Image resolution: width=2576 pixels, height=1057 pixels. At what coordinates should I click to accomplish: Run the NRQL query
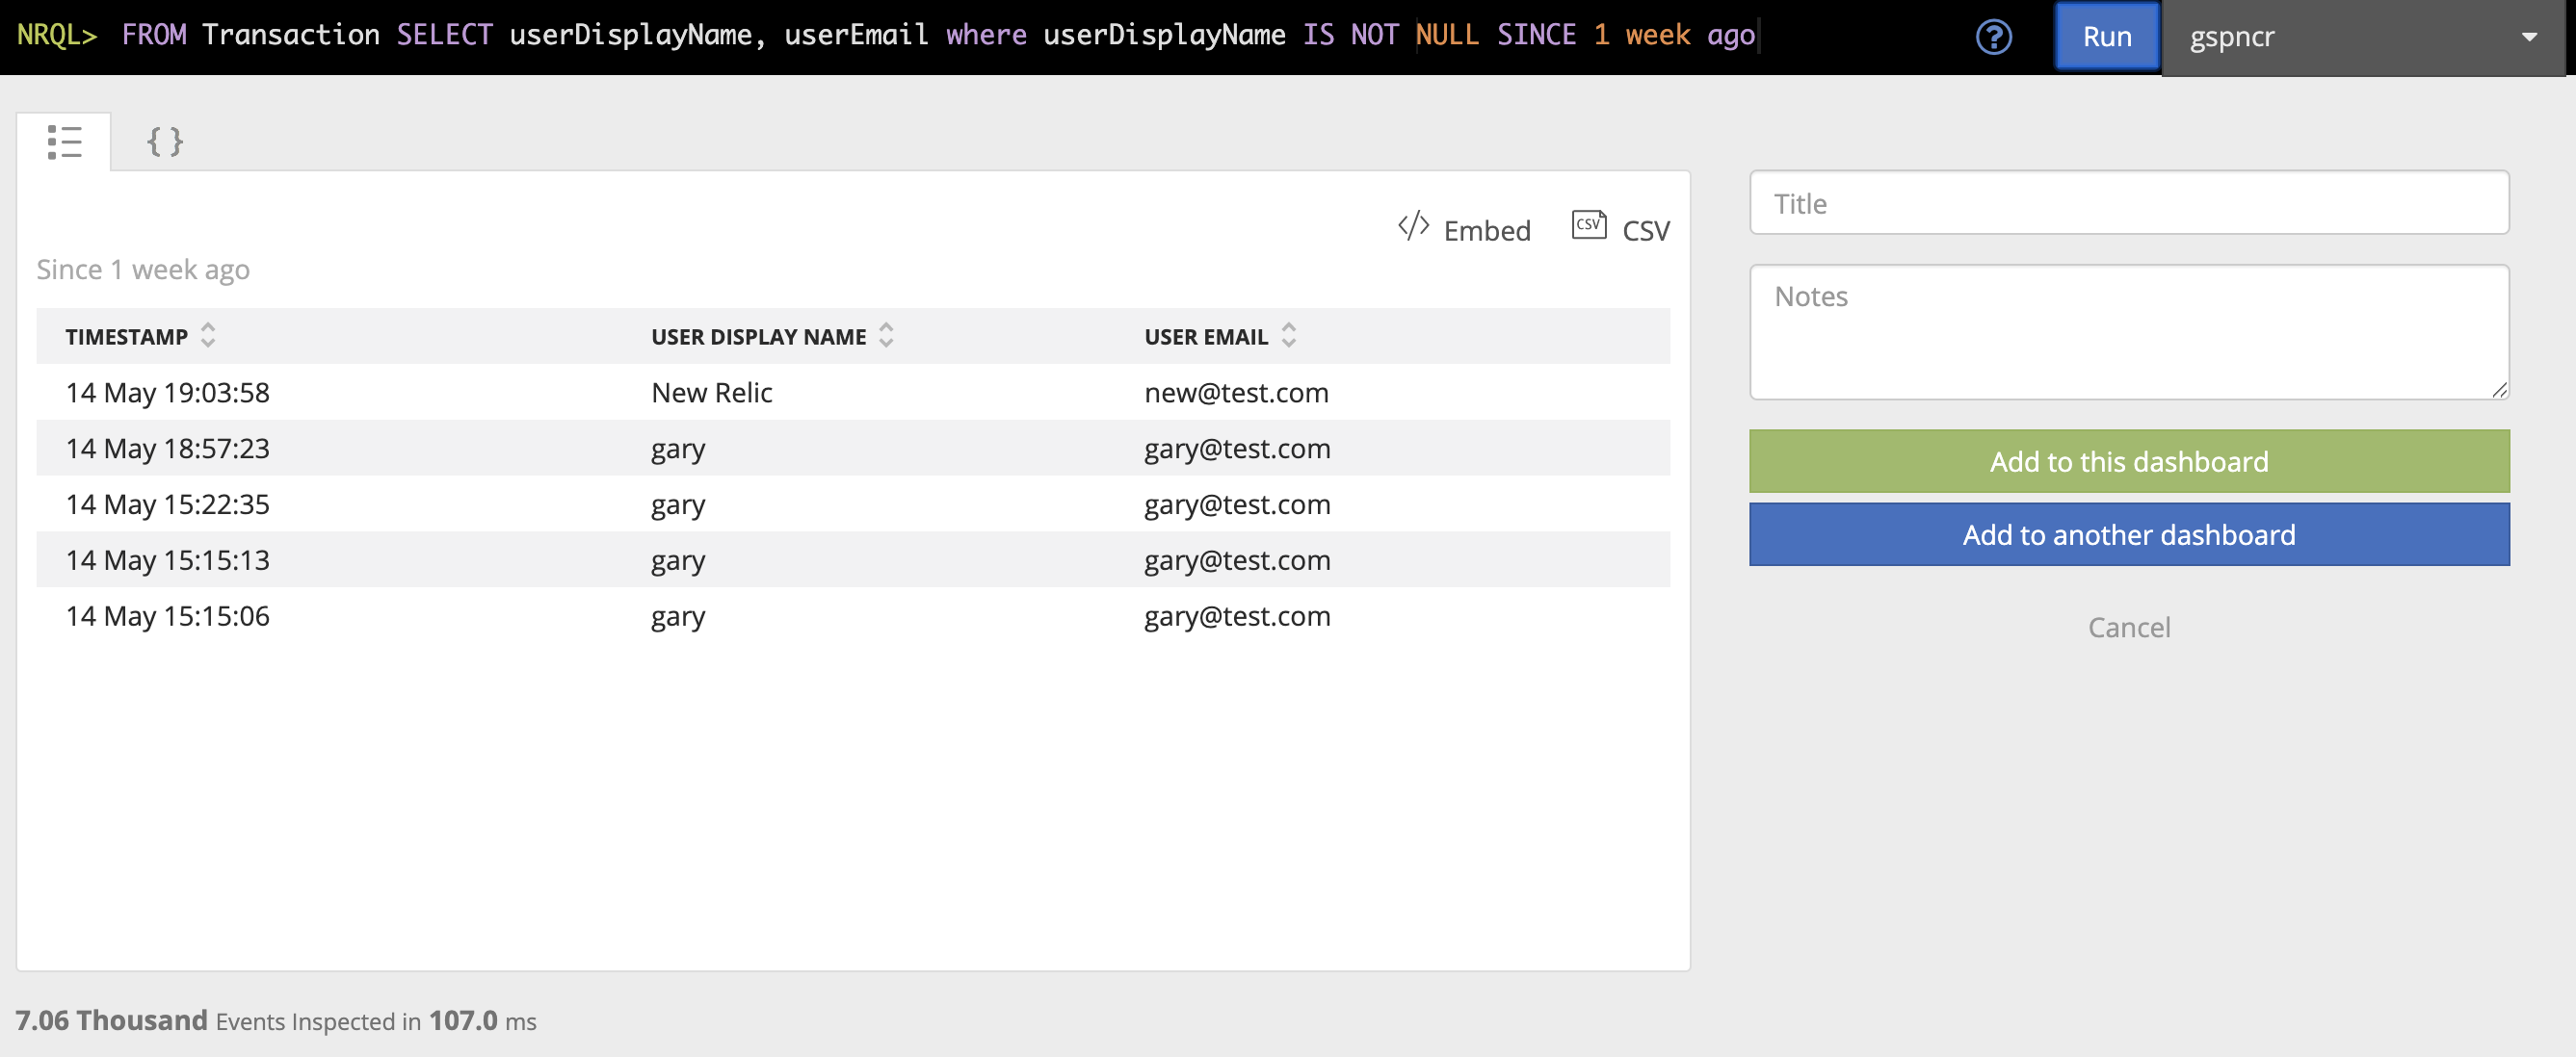coord(2106,37)
